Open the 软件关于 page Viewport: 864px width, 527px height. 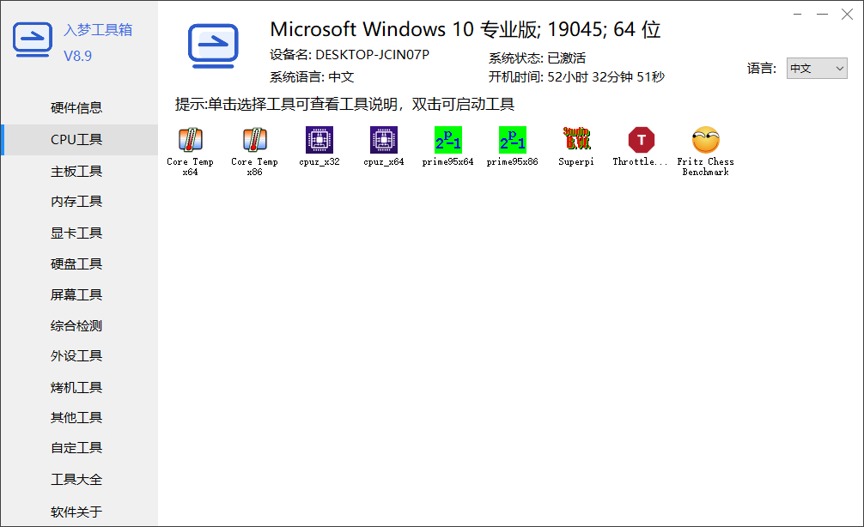[x=76, y=512]
